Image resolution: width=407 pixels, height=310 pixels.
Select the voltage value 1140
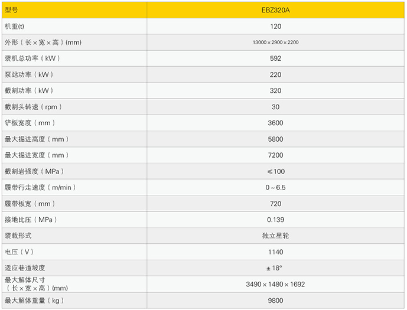point(275,252)
